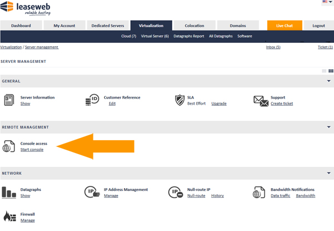This screenshot has height=231, width=334.
Task: Click the SLA shield icon
Action: (x=179, y=100)
